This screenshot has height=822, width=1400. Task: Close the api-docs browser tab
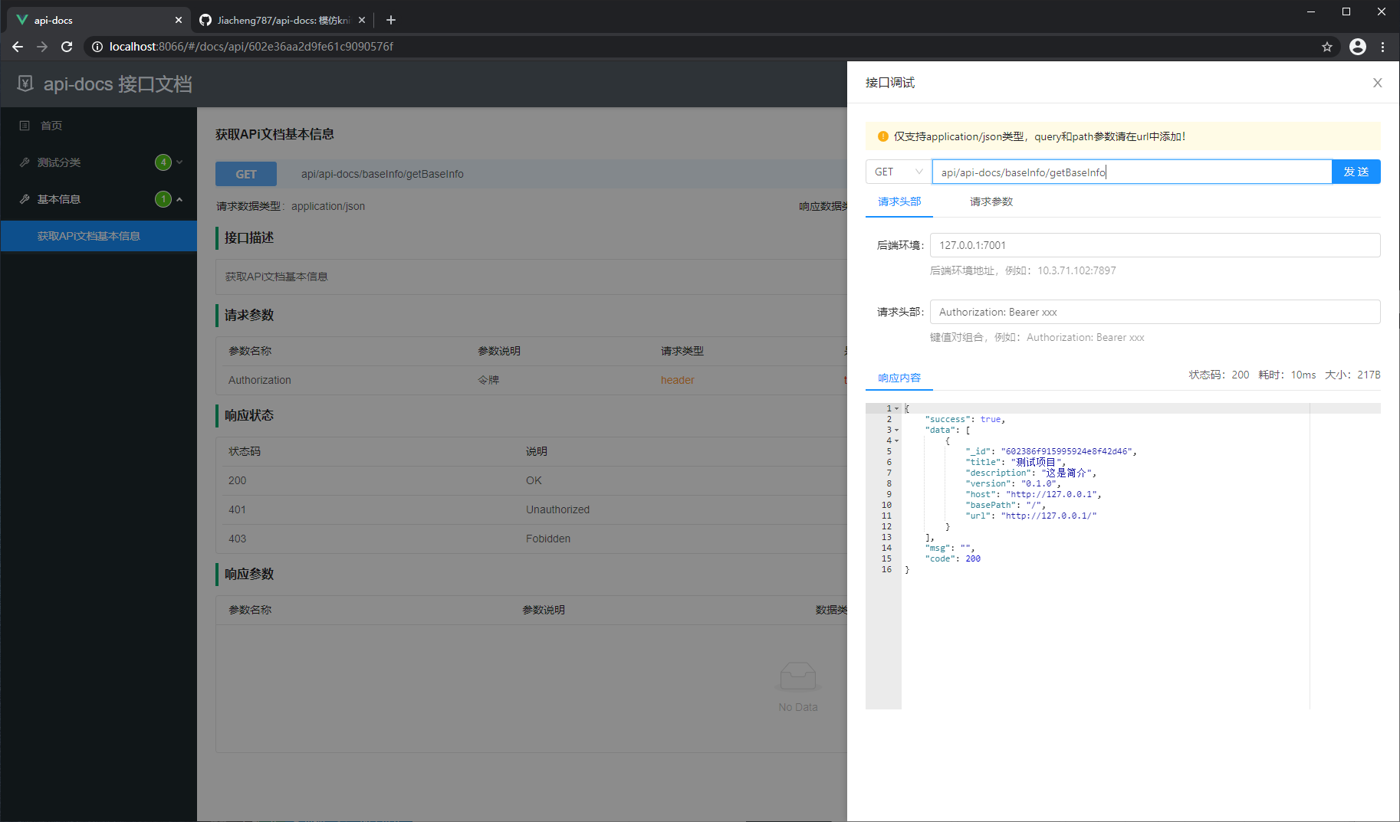(178, 20)
